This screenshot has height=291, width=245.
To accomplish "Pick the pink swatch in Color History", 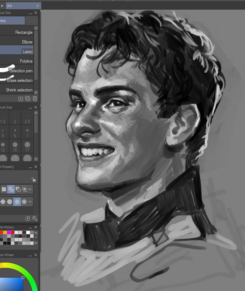I will (20, 233).
